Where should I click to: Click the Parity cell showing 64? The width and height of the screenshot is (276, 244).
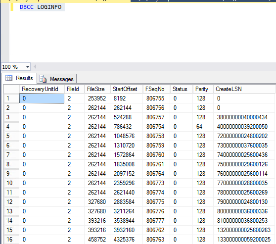tap(203, 127)
